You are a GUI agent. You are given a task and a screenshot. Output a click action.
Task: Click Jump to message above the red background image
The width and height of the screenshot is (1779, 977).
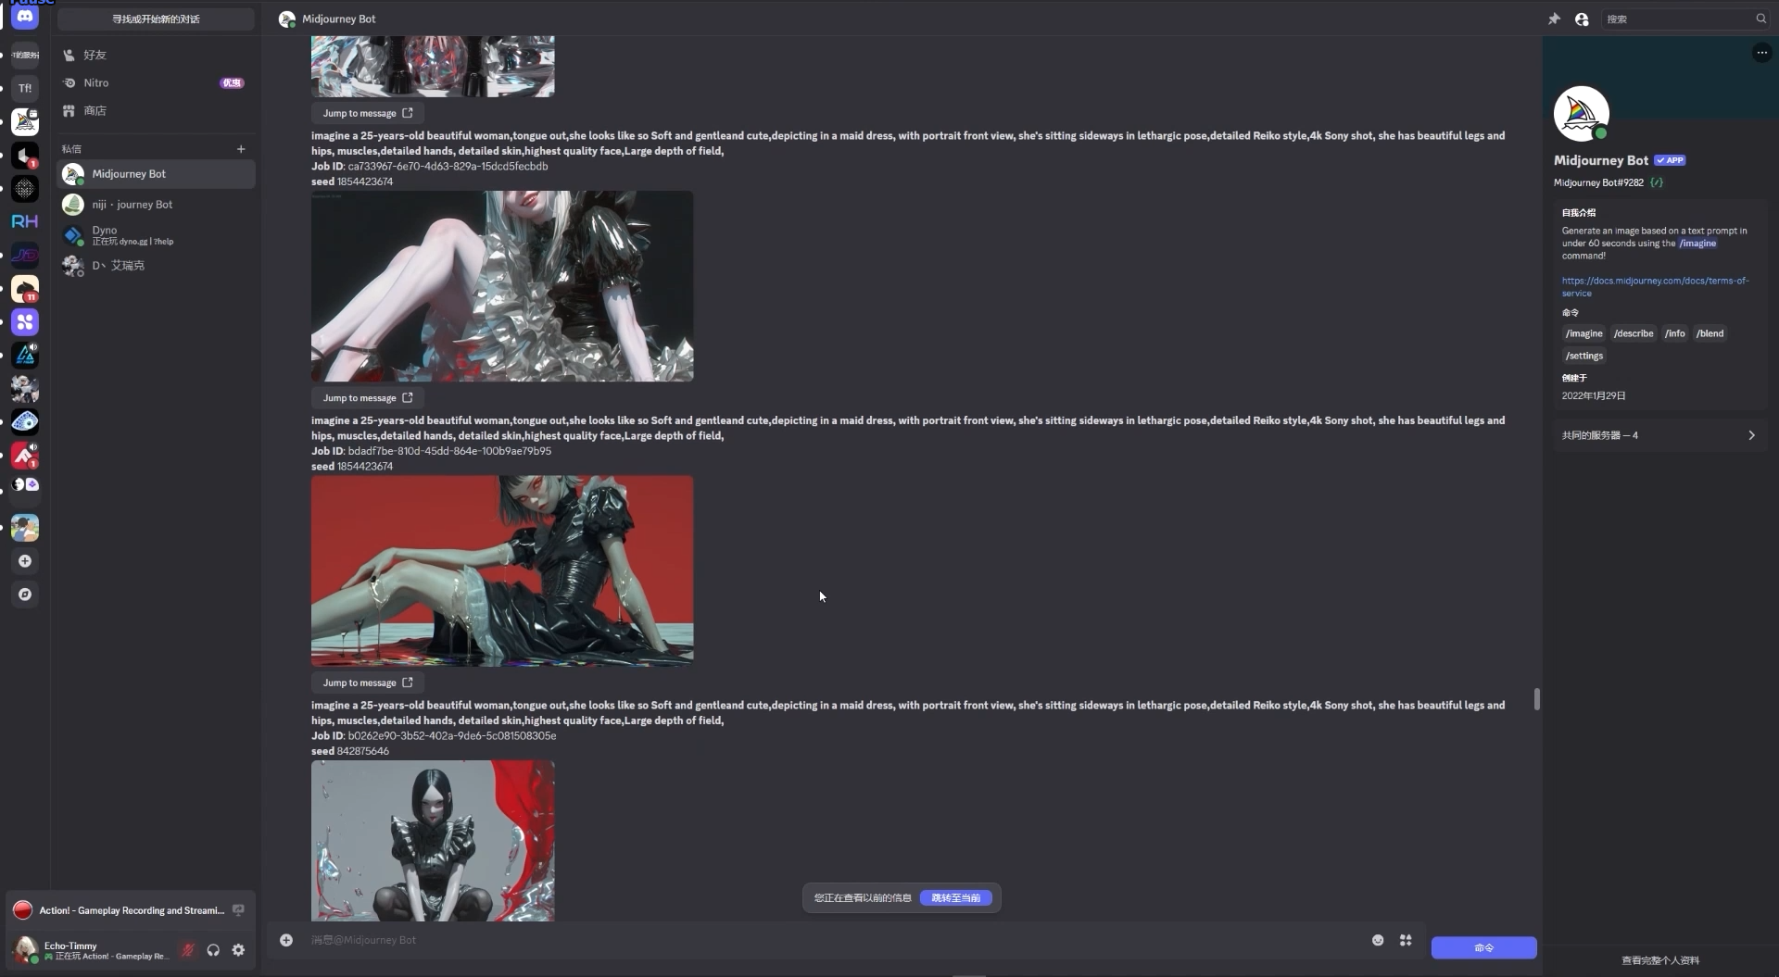pyautogui.click(x=368, y=398)
